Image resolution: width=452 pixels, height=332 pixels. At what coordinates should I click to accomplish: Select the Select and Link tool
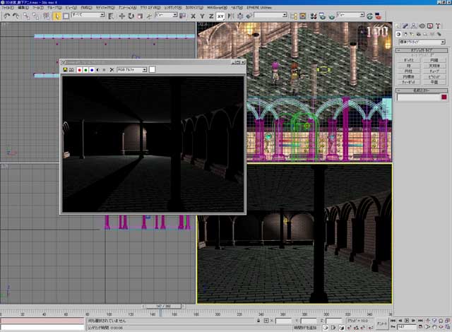tap(27, 16)
